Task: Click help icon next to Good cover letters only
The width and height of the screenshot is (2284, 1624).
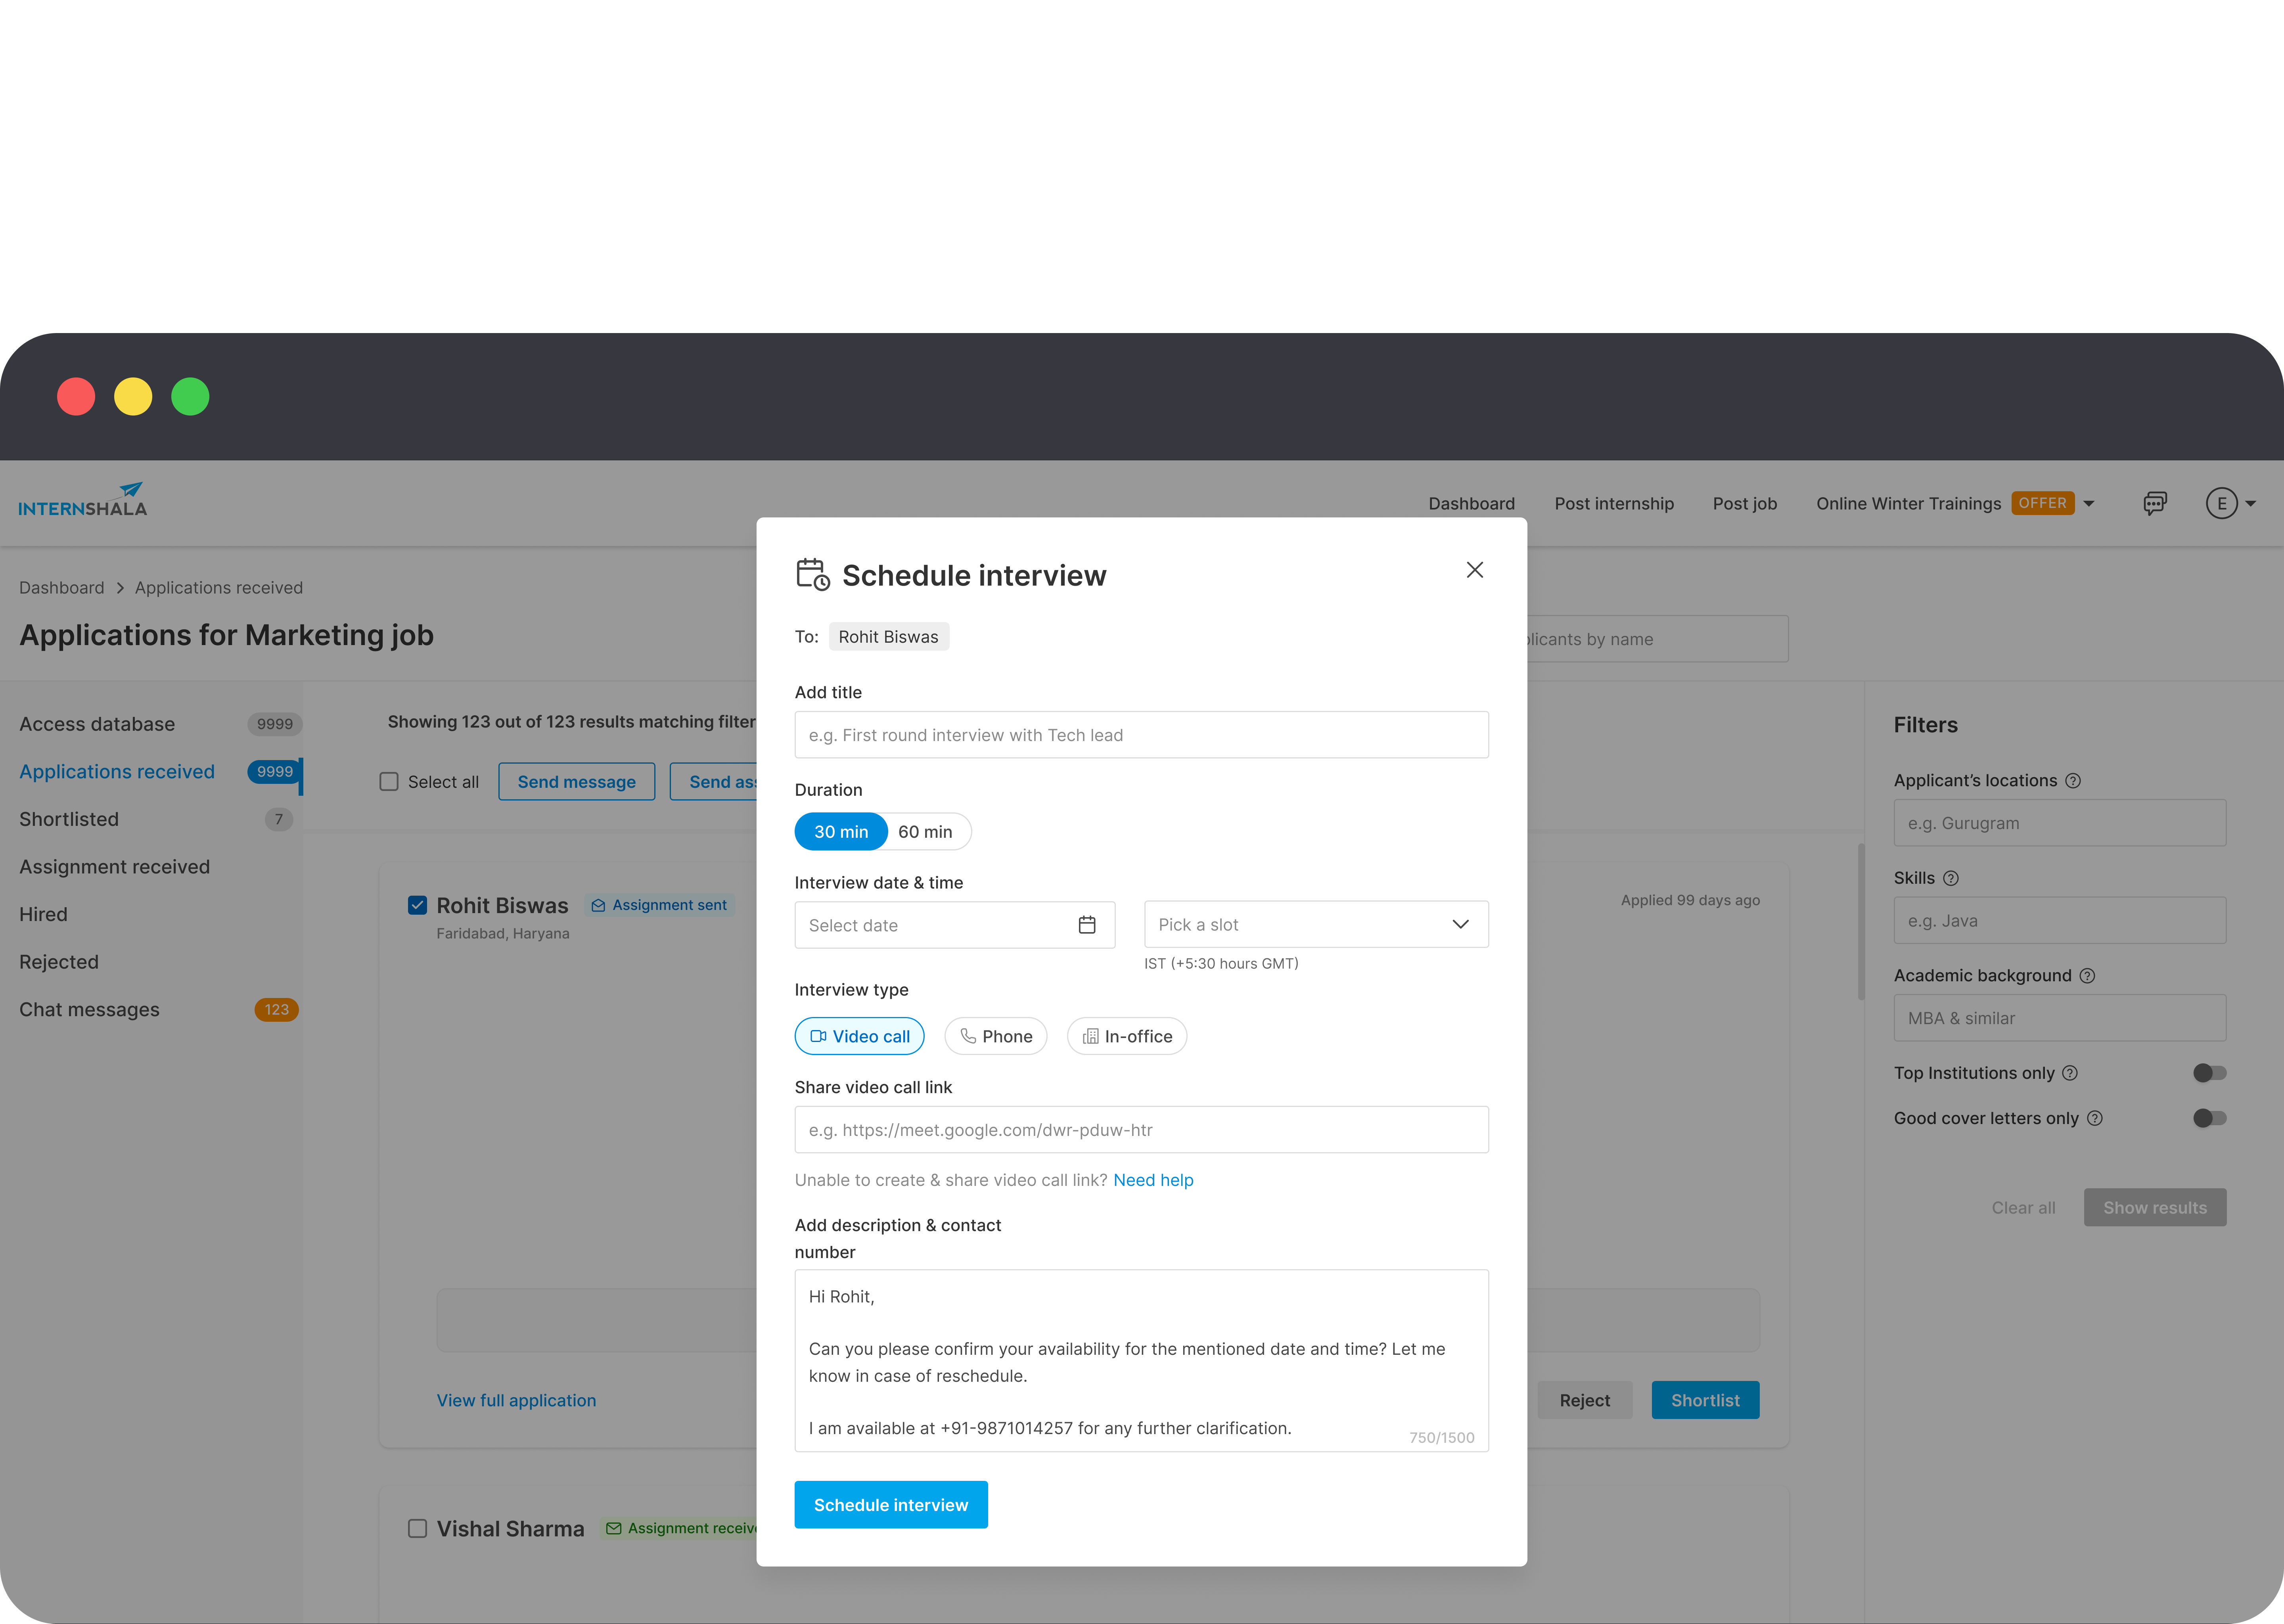Action: point(2095,1118)
